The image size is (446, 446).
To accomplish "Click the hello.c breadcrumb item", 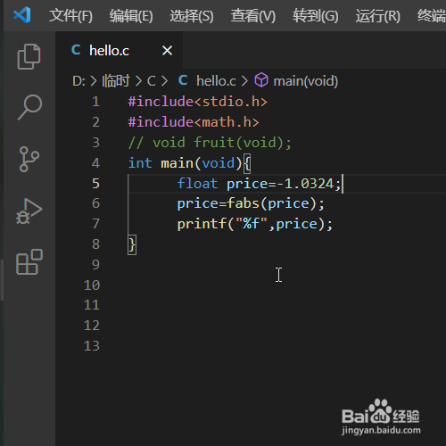I will tap(216, 81).
